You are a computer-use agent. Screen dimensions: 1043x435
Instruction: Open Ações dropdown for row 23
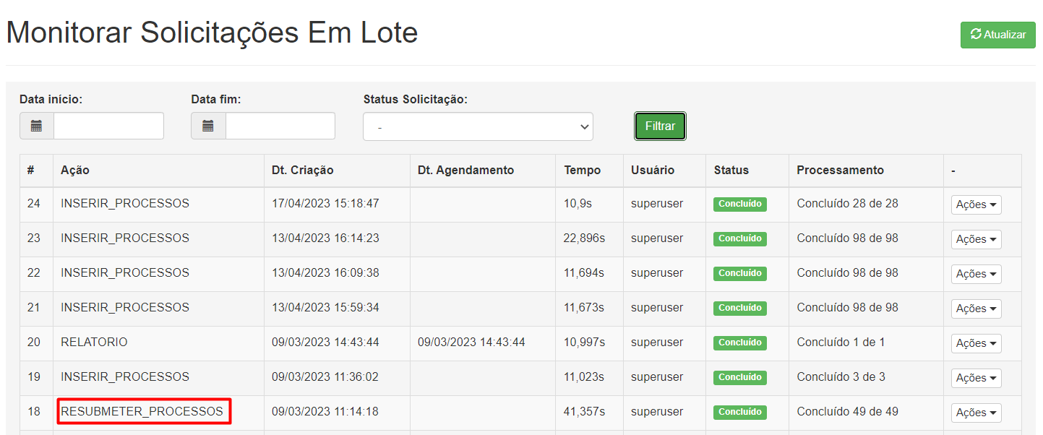click(976, 239)
